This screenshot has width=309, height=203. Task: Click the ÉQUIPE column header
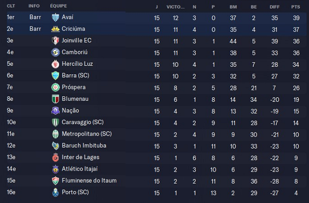click(59, 6)
